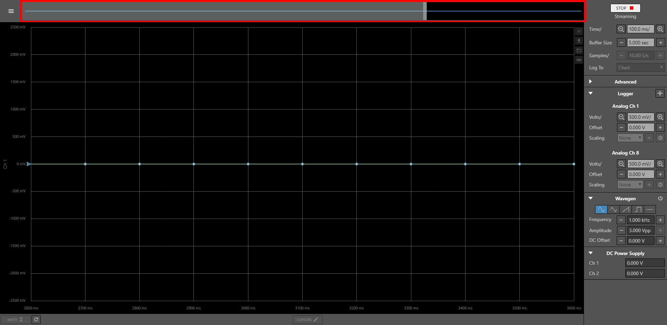Increase Analog Ch 1 Offset
The height and width of the screenshot is (325, 667).
(x=660, y=128)
